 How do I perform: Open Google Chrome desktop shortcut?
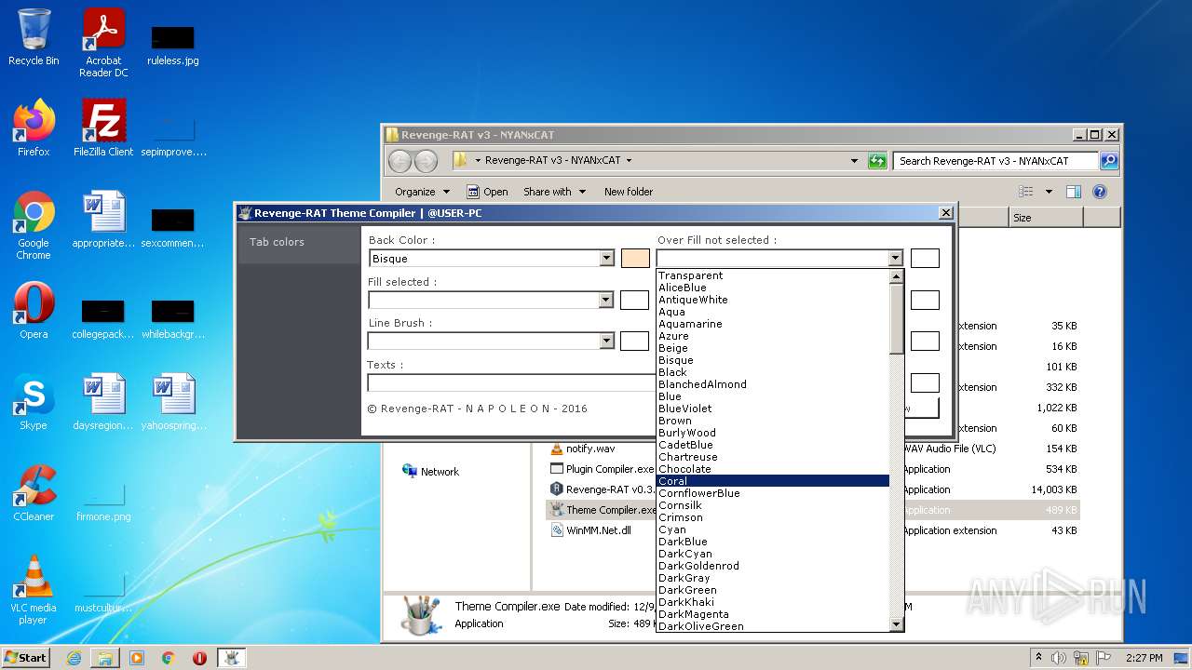coord(34,225)
